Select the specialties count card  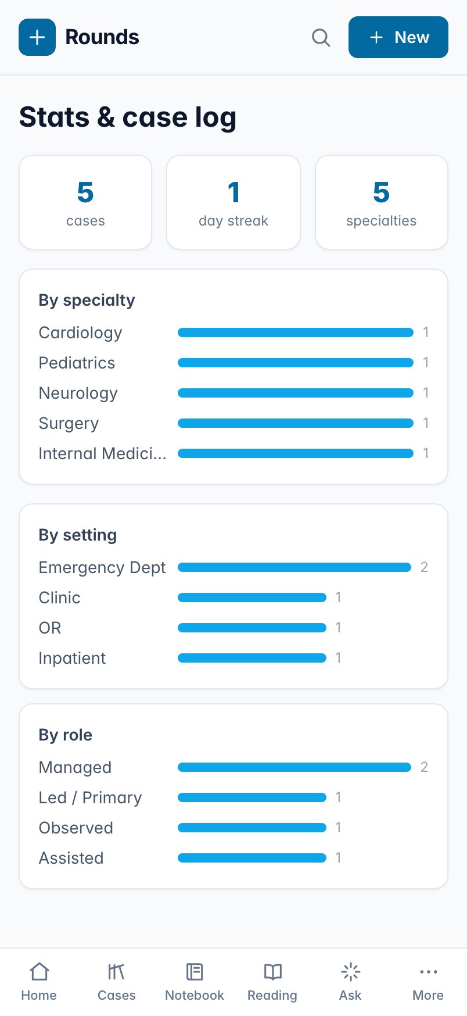click(382, 202)
